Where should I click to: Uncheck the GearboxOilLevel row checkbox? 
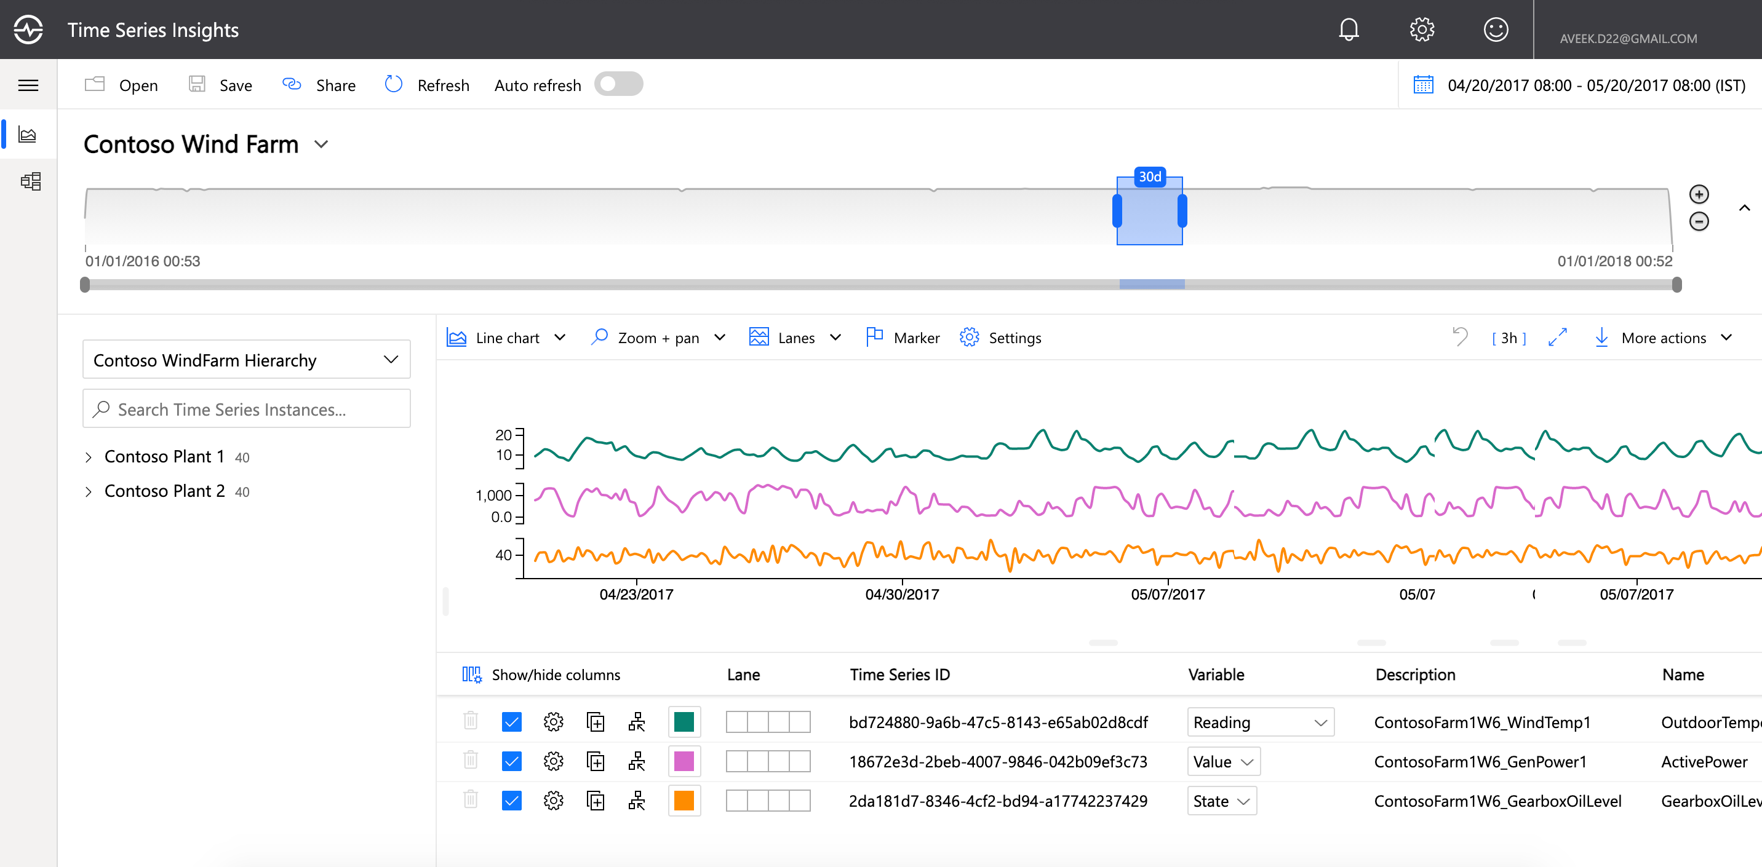tap(511, 801)
